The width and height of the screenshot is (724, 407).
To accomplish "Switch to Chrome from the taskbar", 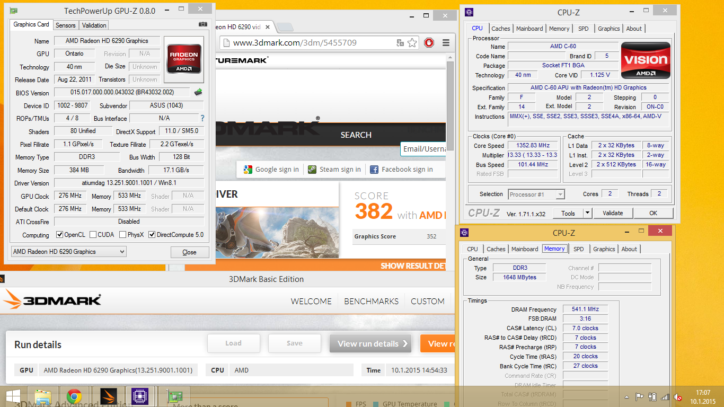I will 74,397.
